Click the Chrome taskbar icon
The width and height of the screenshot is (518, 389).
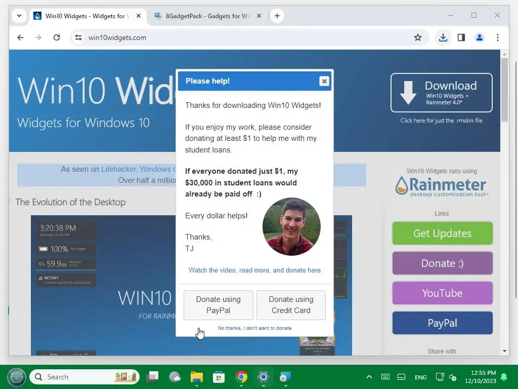click(241, 377)
